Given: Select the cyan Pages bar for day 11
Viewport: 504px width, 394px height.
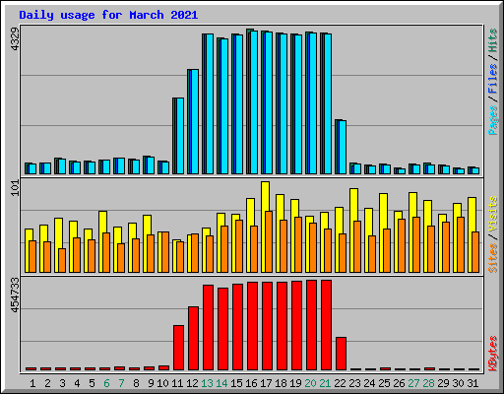Looking at the screenshot, I should pyautogui.click(x=180, y=136).
